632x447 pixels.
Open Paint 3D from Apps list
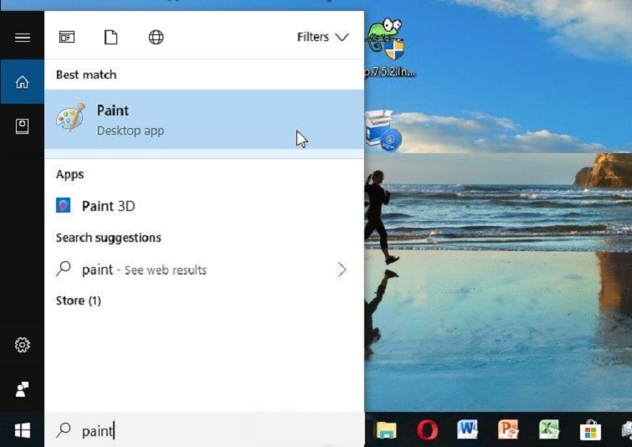(204, 206)
